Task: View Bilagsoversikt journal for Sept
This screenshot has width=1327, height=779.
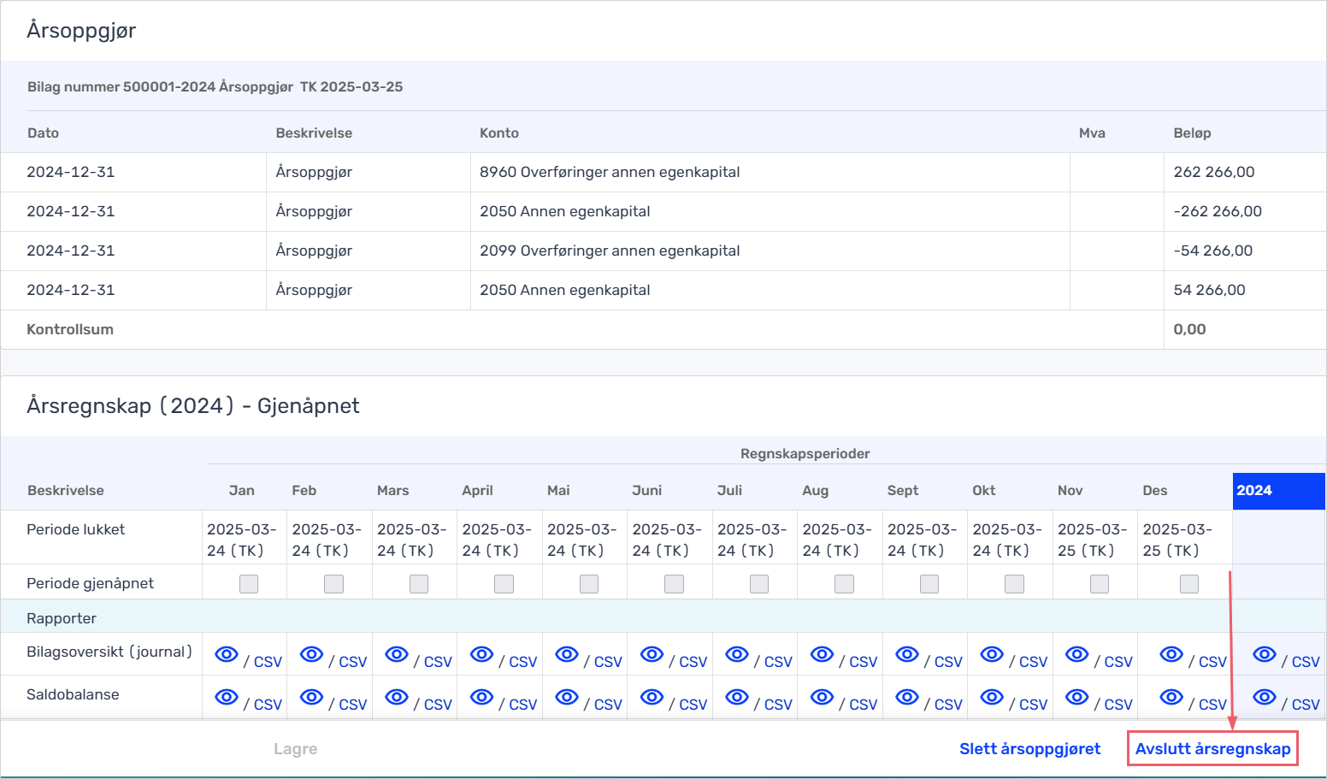Action: pyautogui.click(x=907, y=654)
